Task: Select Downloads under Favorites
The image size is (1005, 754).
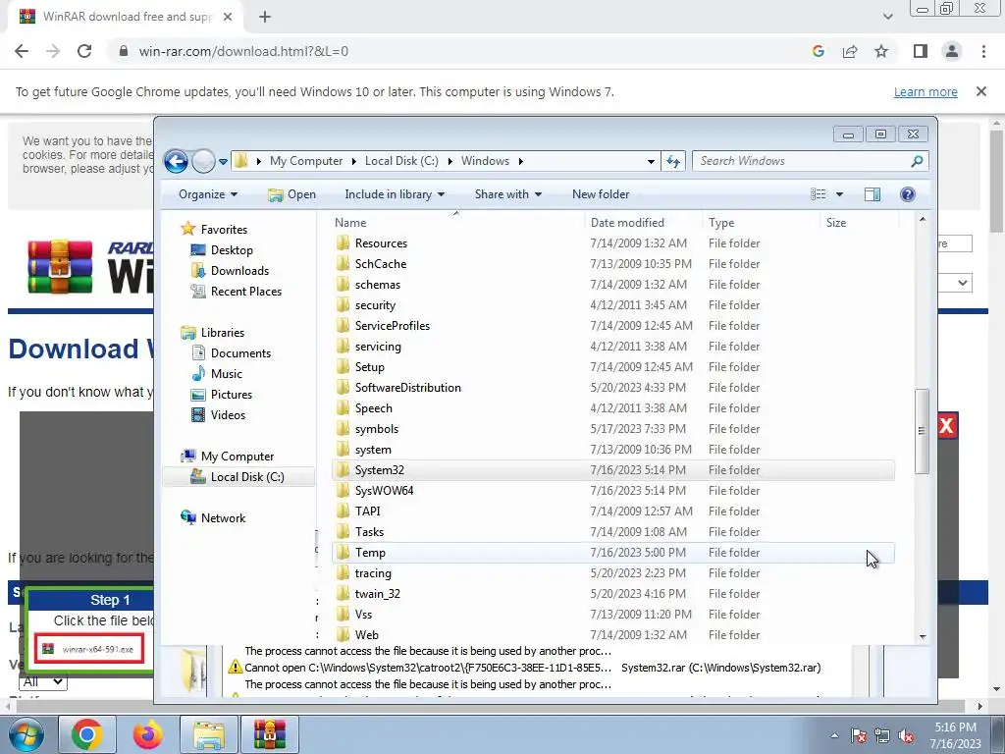Action: tap(239, 271)
